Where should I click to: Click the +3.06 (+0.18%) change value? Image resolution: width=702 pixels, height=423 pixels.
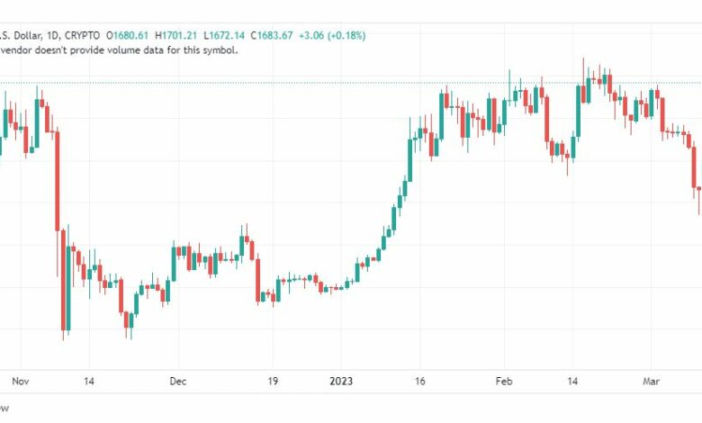click(x=332, y=35)
